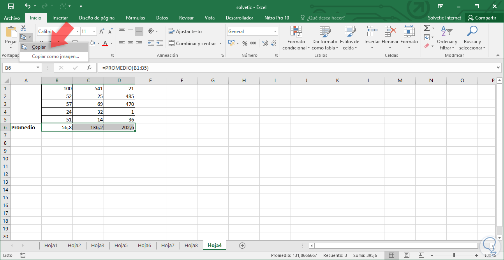Switch to the Hoja1 sheet tab
Image resolution: width=504 pixels, height=260 pixels.
51,246
